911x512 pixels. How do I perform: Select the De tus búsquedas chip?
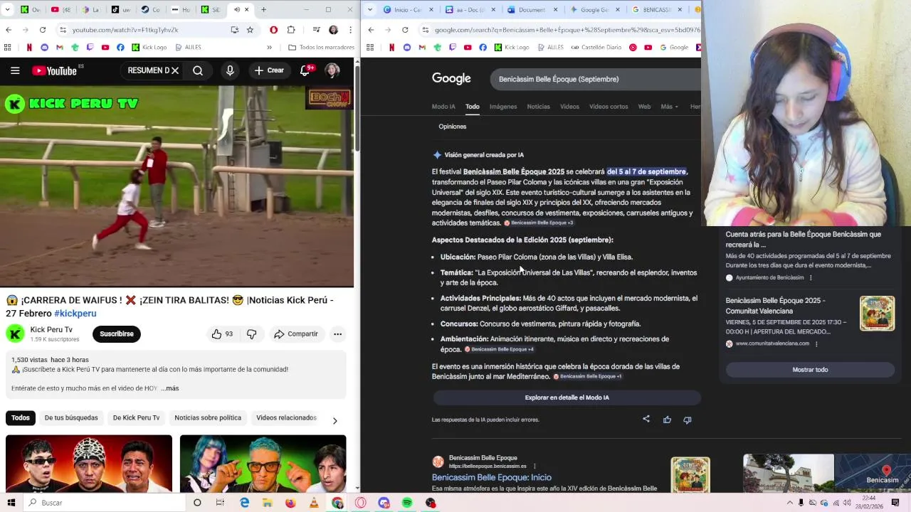point(71,417)
